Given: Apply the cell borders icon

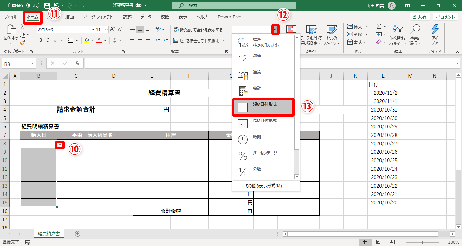Looking at the screenshot, I should point(71,40).
